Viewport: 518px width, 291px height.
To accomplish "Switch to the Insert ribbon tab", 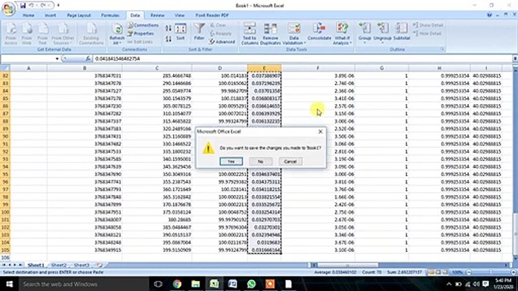I will pos(51,15).
